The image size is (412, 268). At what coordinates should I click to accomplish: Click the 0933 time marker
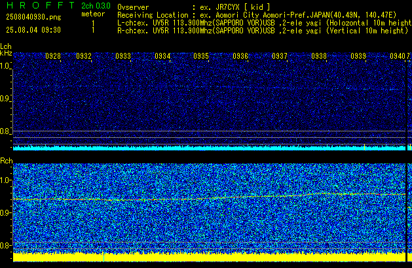(x=123, y=56)
